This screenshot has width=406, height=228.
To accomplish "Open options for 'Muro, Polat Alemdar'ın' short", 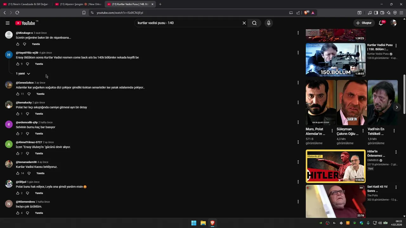I will click(332, 130).
